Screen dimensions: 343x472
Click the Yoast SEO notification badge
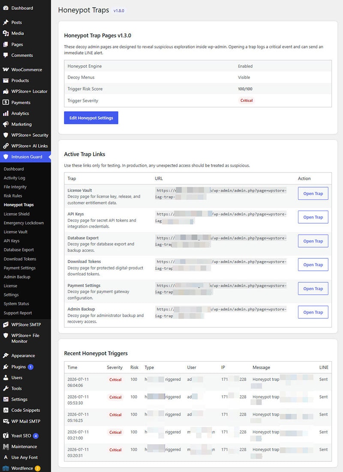click(36, 436)
